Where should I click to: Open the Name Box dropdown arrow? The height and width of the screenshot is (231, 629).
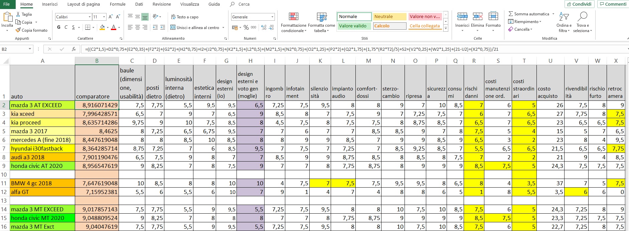30,49
